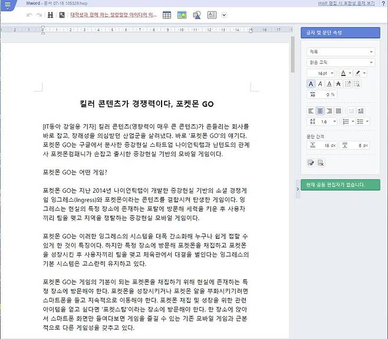The width and height of the screenshot is (388, 339).
Task: Apply a bulleted list
Action: click(360, 121)
